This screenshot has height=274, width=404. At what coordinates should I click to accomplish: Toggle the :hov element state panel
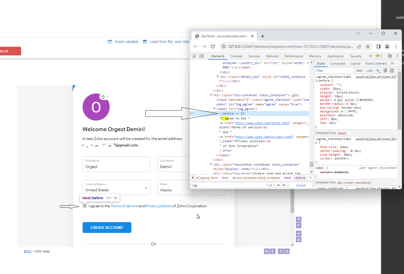tap(359, 71)
